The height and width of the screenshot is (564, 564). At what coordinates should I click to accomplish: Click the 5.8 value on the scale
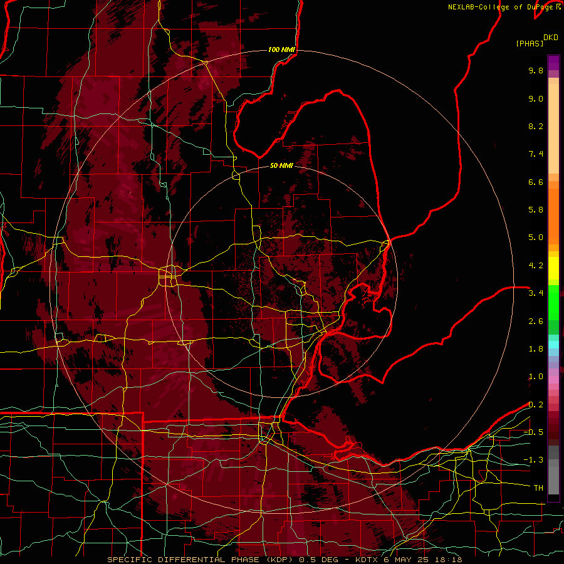click(536, 210)
